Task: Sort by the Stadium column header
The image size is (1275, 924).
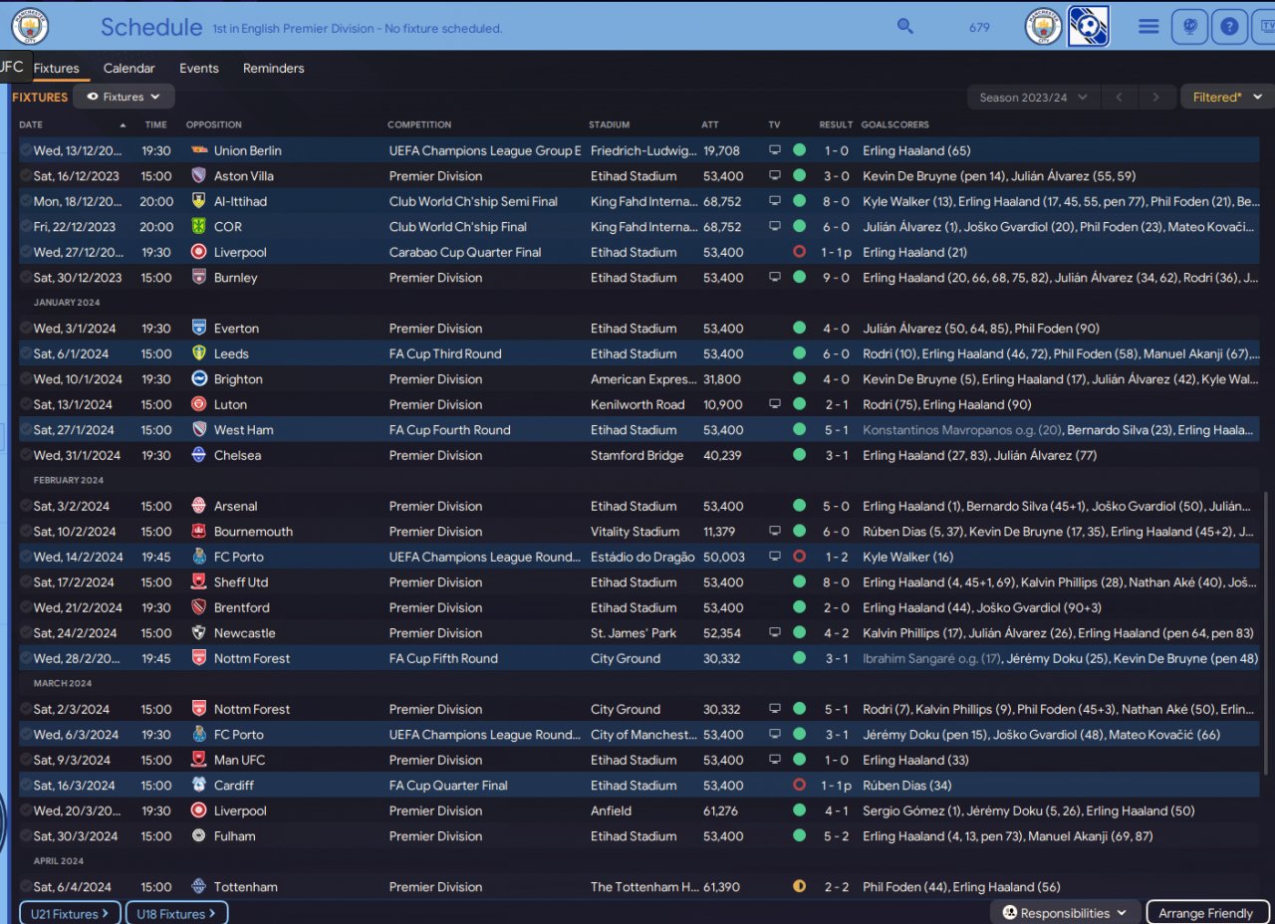Action: pyautogui.click(x=610, y=124)
